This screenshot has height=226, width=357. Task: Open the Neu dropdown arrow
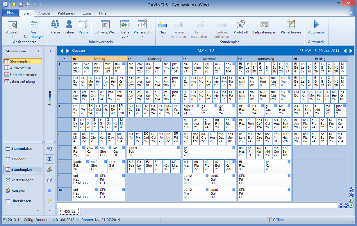[x=163, y=37]
